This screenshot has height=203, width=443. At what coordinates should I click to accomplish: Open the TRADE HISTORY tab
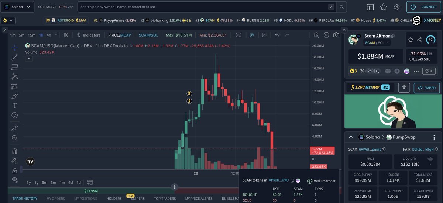point(25,199)
